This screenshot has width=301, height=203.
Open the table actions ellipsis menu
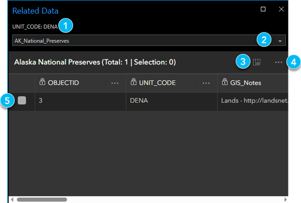pos(279,62)
